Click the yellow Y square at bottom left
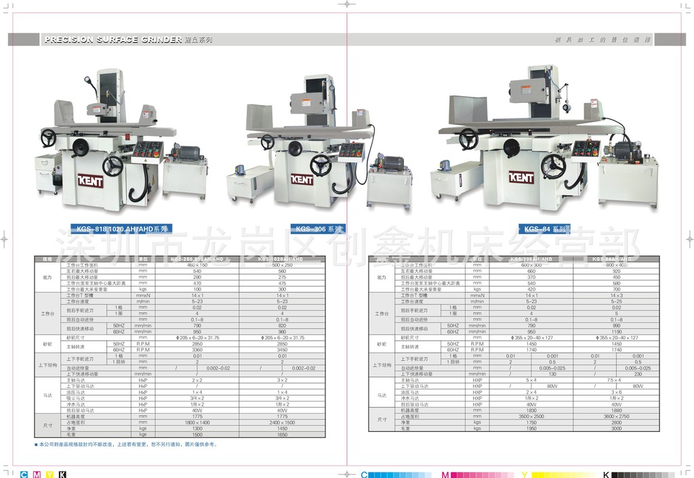This screenshot has width=694, height=478. pyautogui.click(x=49, y=474)
